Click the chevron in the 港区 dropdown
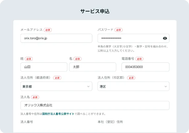Image resolution: width=189 pixels, height=133 pixels. tap(166, 87)
